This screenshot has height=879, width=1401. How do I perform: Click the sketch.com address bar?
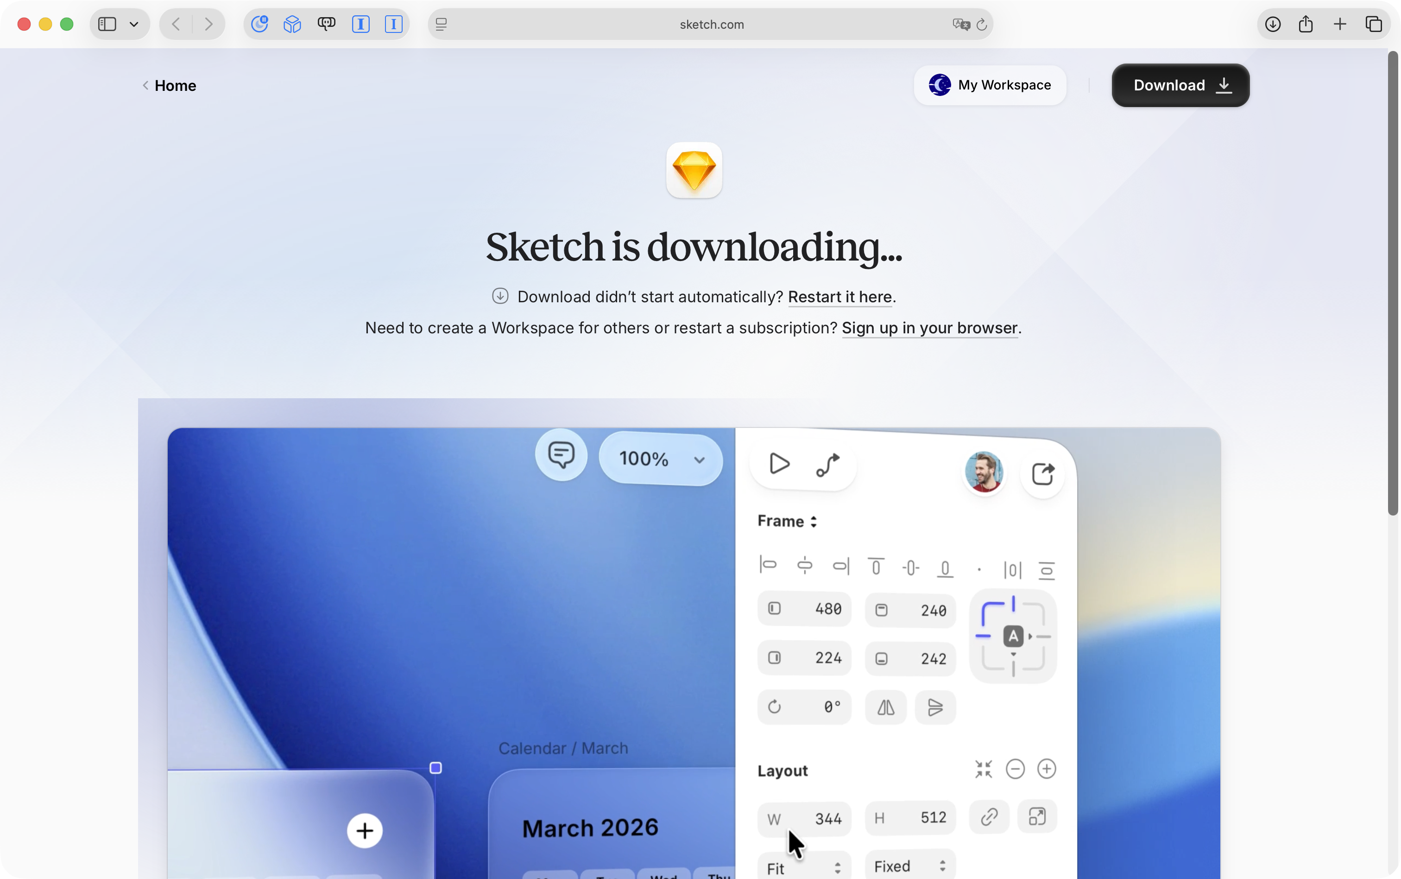coord(711,25)
